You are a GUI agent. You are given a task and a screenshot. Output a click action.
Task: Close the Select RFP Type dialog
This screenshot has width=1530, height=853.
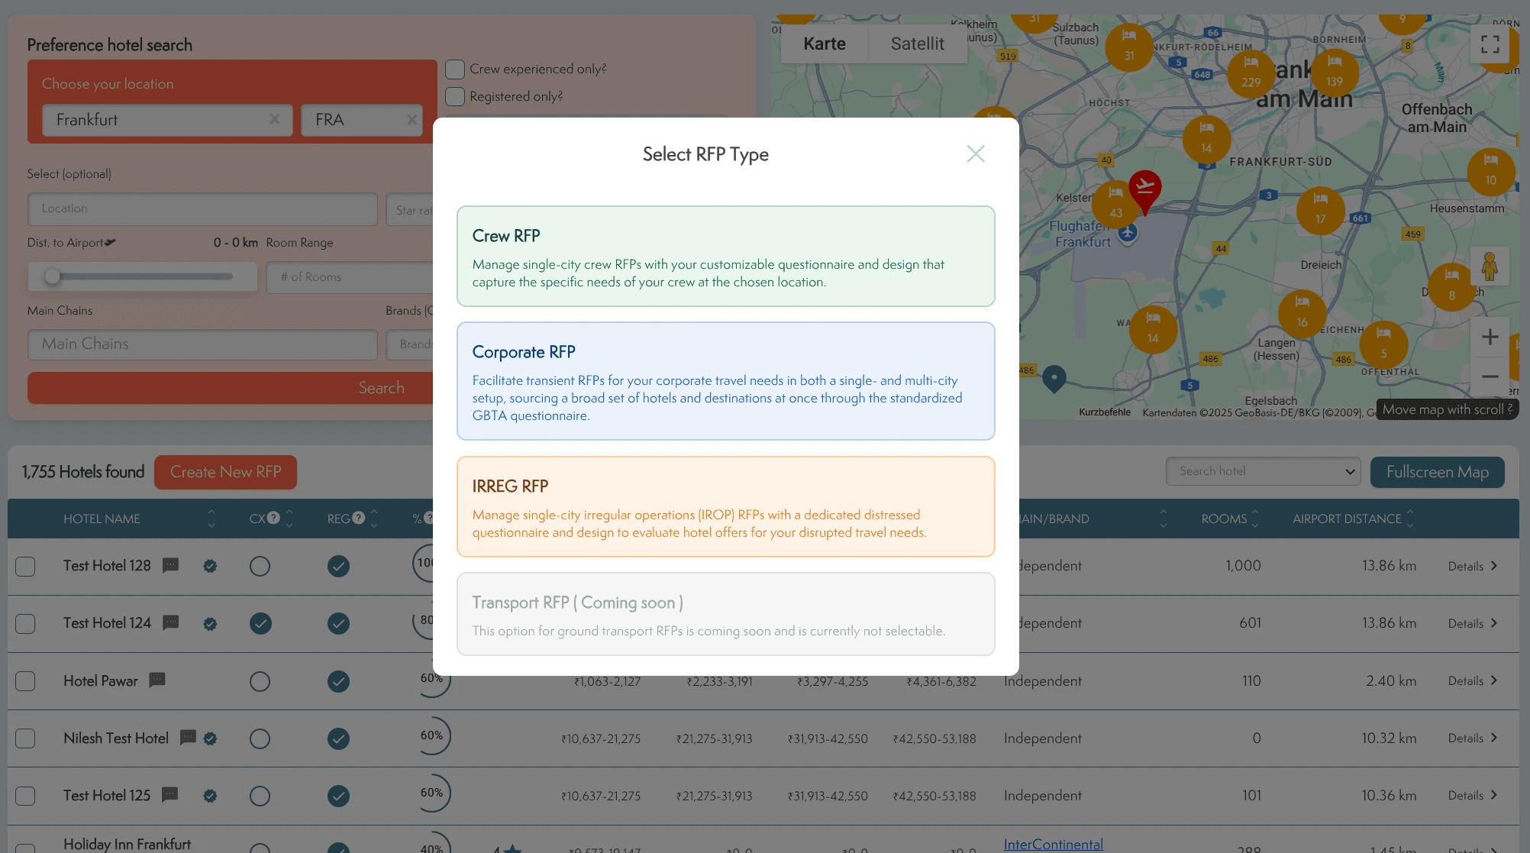coord(975,154)
